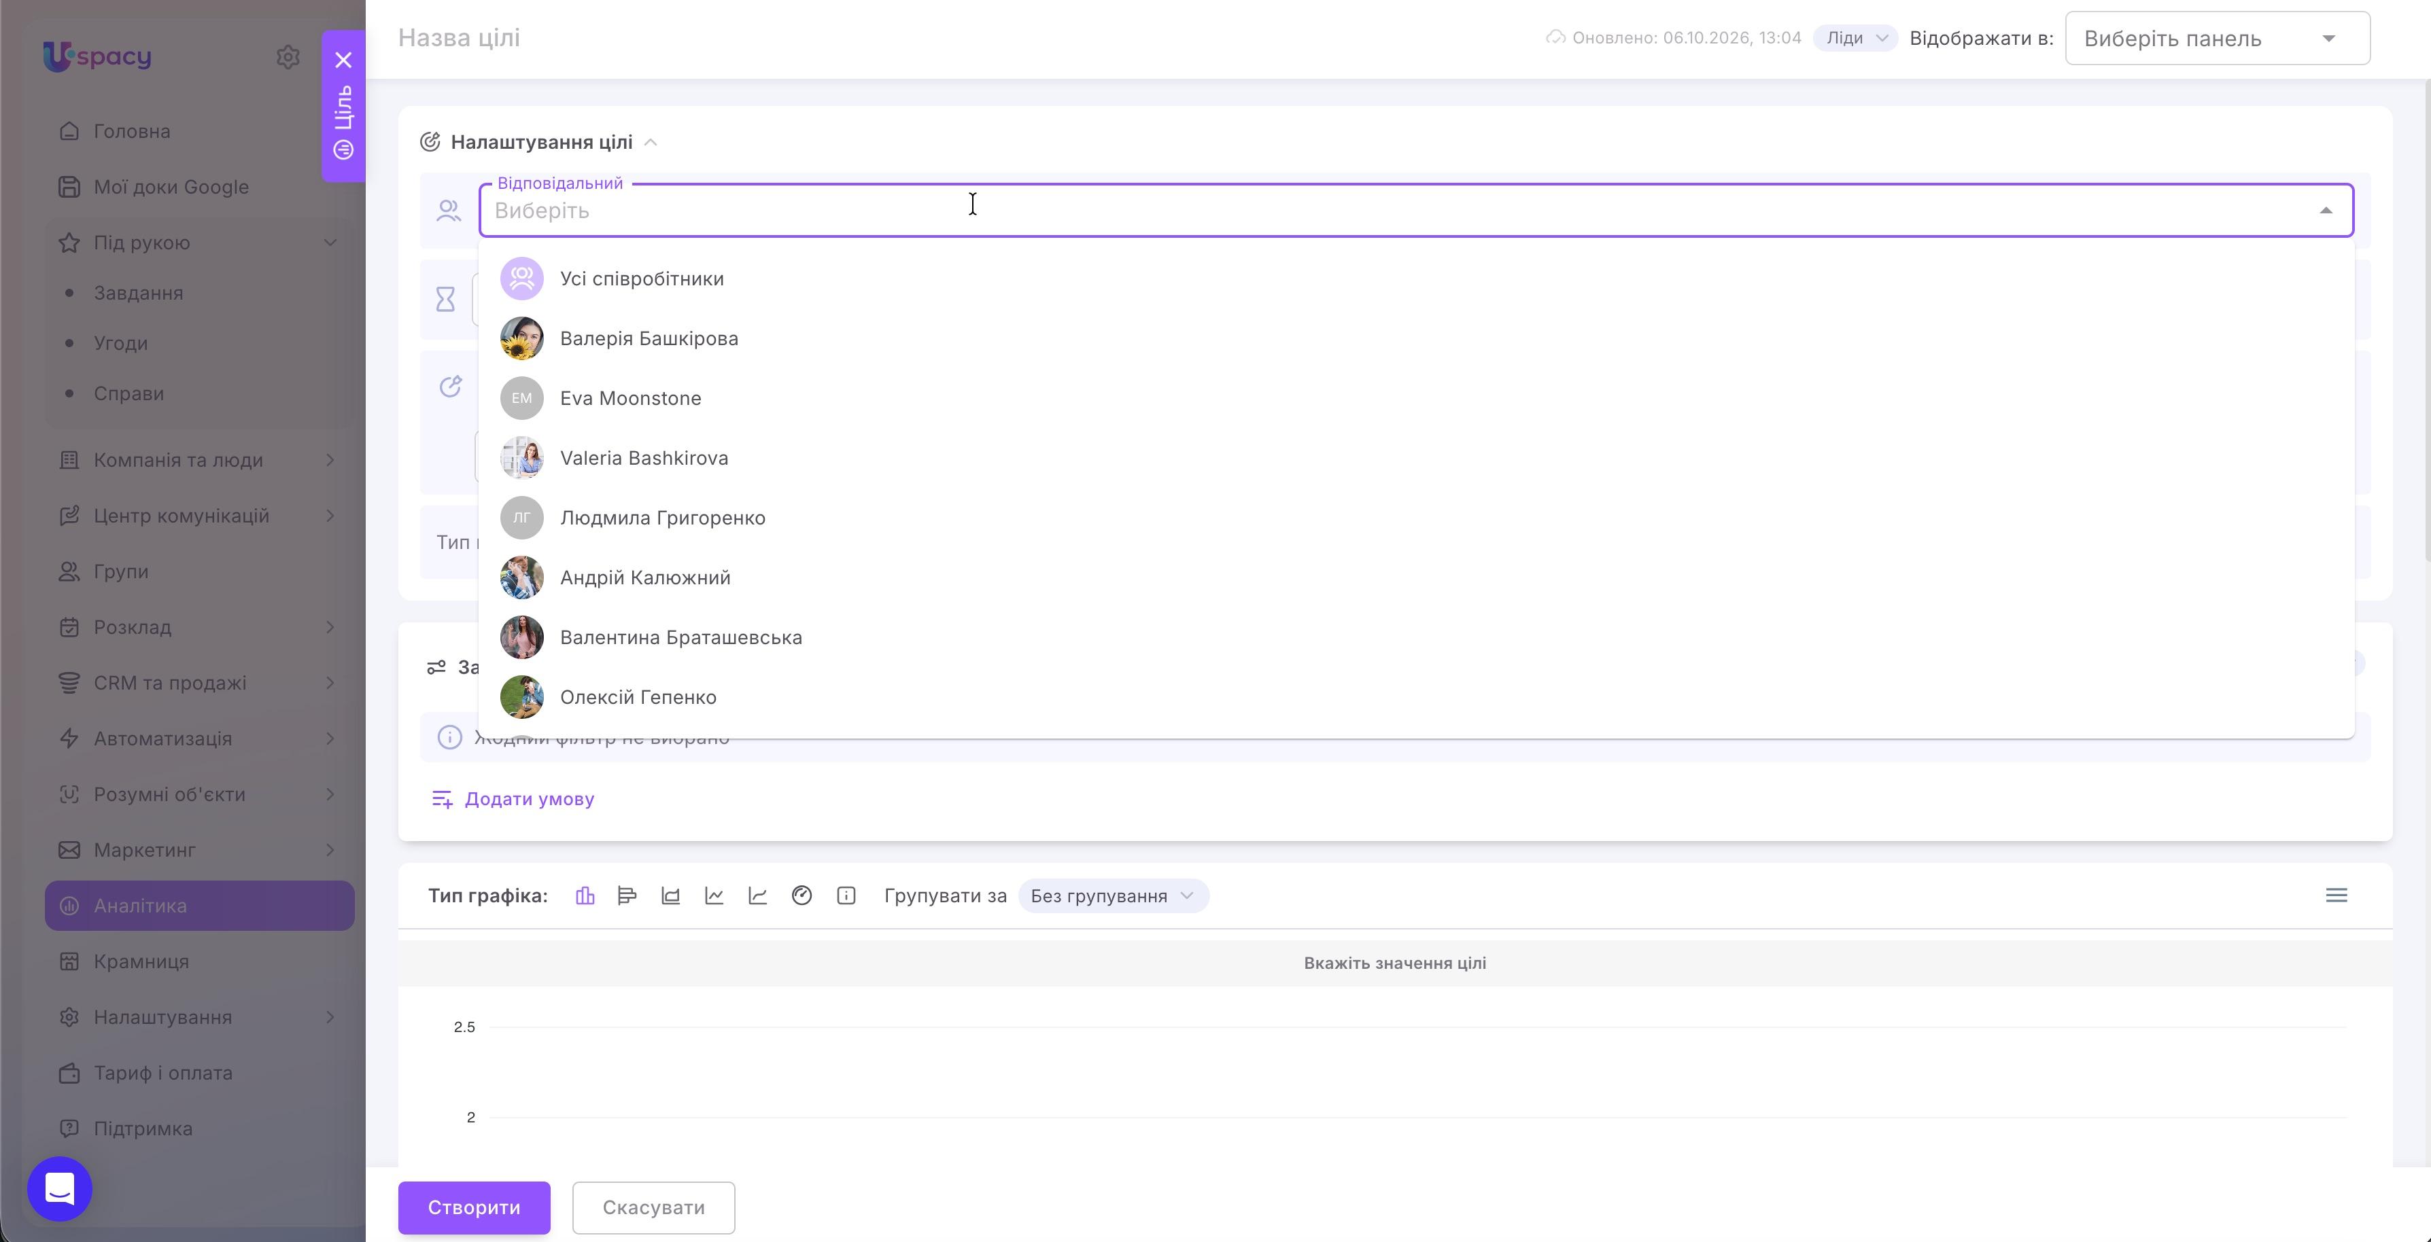2431x1242 pixels.
Task: Choose Валерія Башкірова from list
Action: [x=1415, y=338]
